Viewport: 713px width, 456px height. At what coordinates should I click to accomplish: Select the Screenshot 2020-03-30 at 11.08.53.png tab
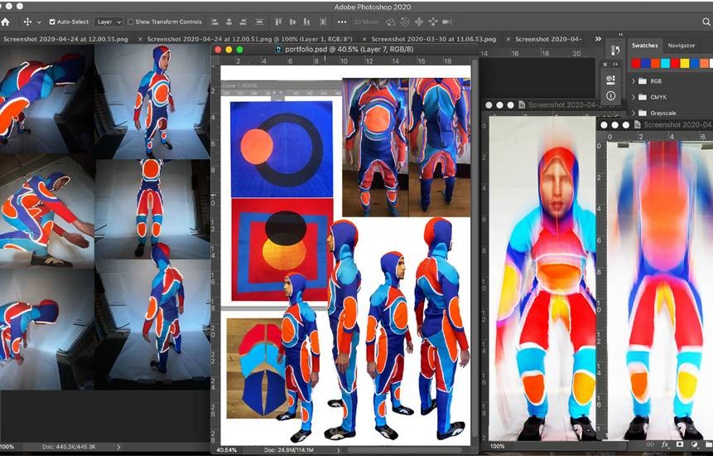tap(431, 39)
